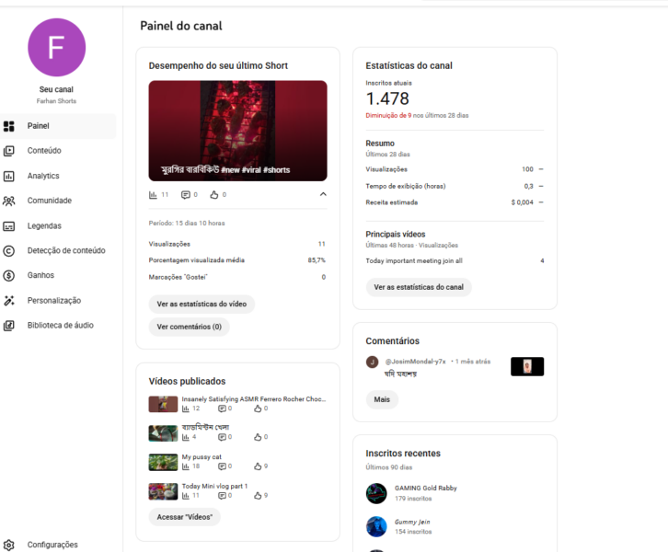Click Gummy Jein subscriber avatar

[x=376, y=526]
